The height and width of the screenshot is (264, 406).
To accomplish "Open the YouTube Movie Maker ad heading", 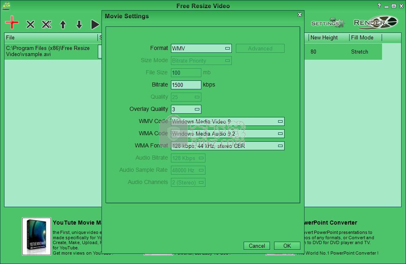I will [77, 223].
